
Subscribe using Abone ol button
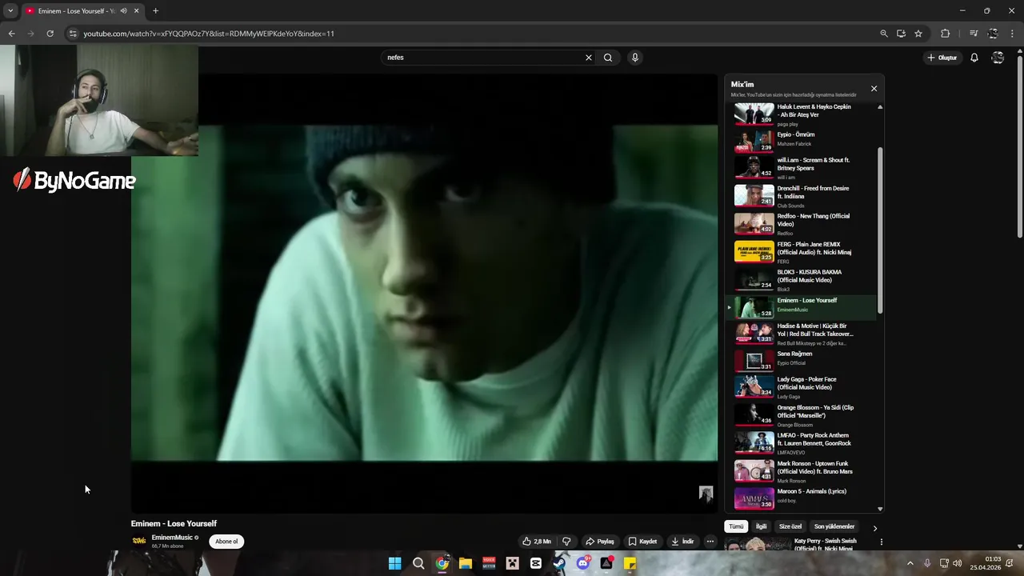[226, 542]
